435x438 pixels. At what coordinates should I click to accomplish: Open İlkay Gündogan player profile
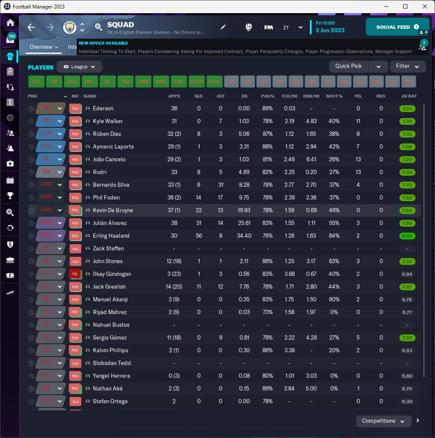coord(112,274)
